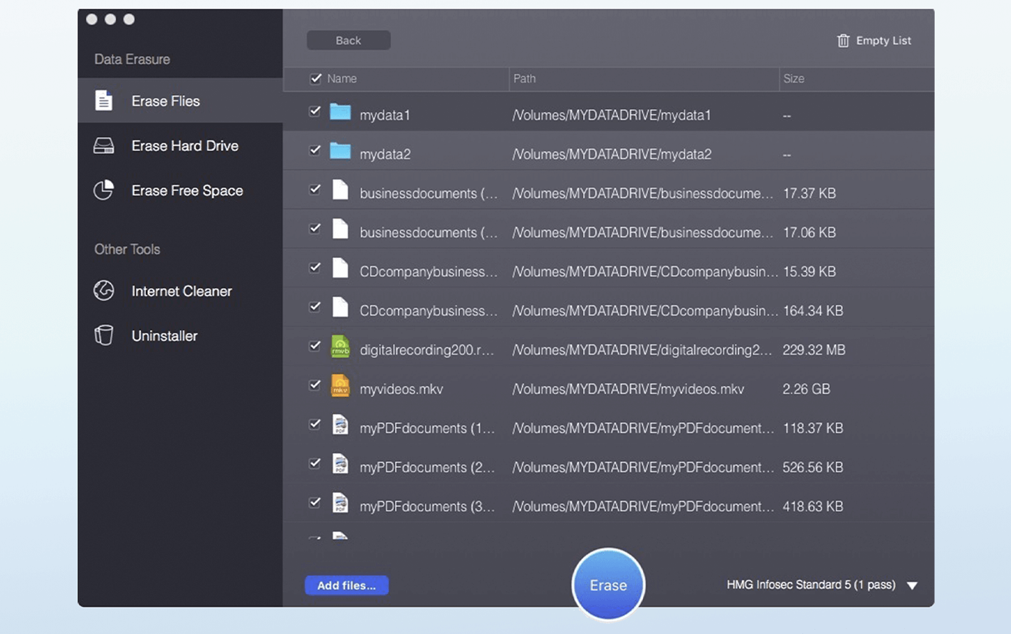Select the myPDFdocuments (3… file name
Viewport: 1011px width, 634px height.
click(427, 506)
